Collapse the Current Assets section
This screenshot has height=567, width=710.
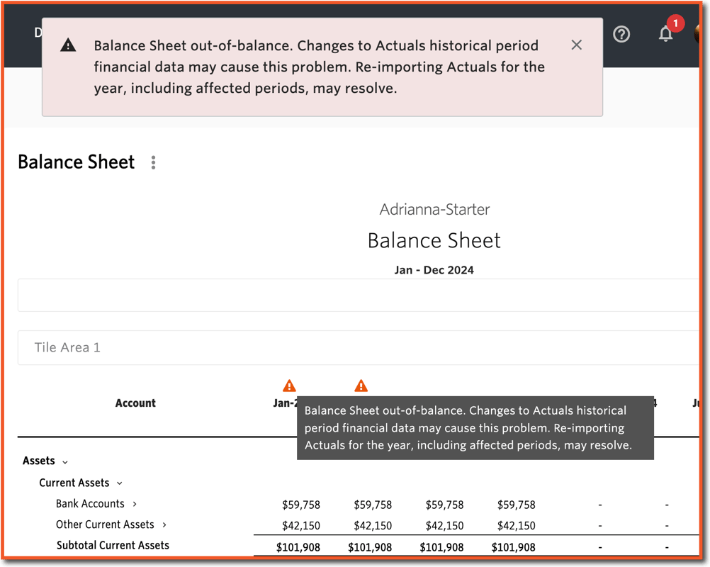(x=120, y=483)
